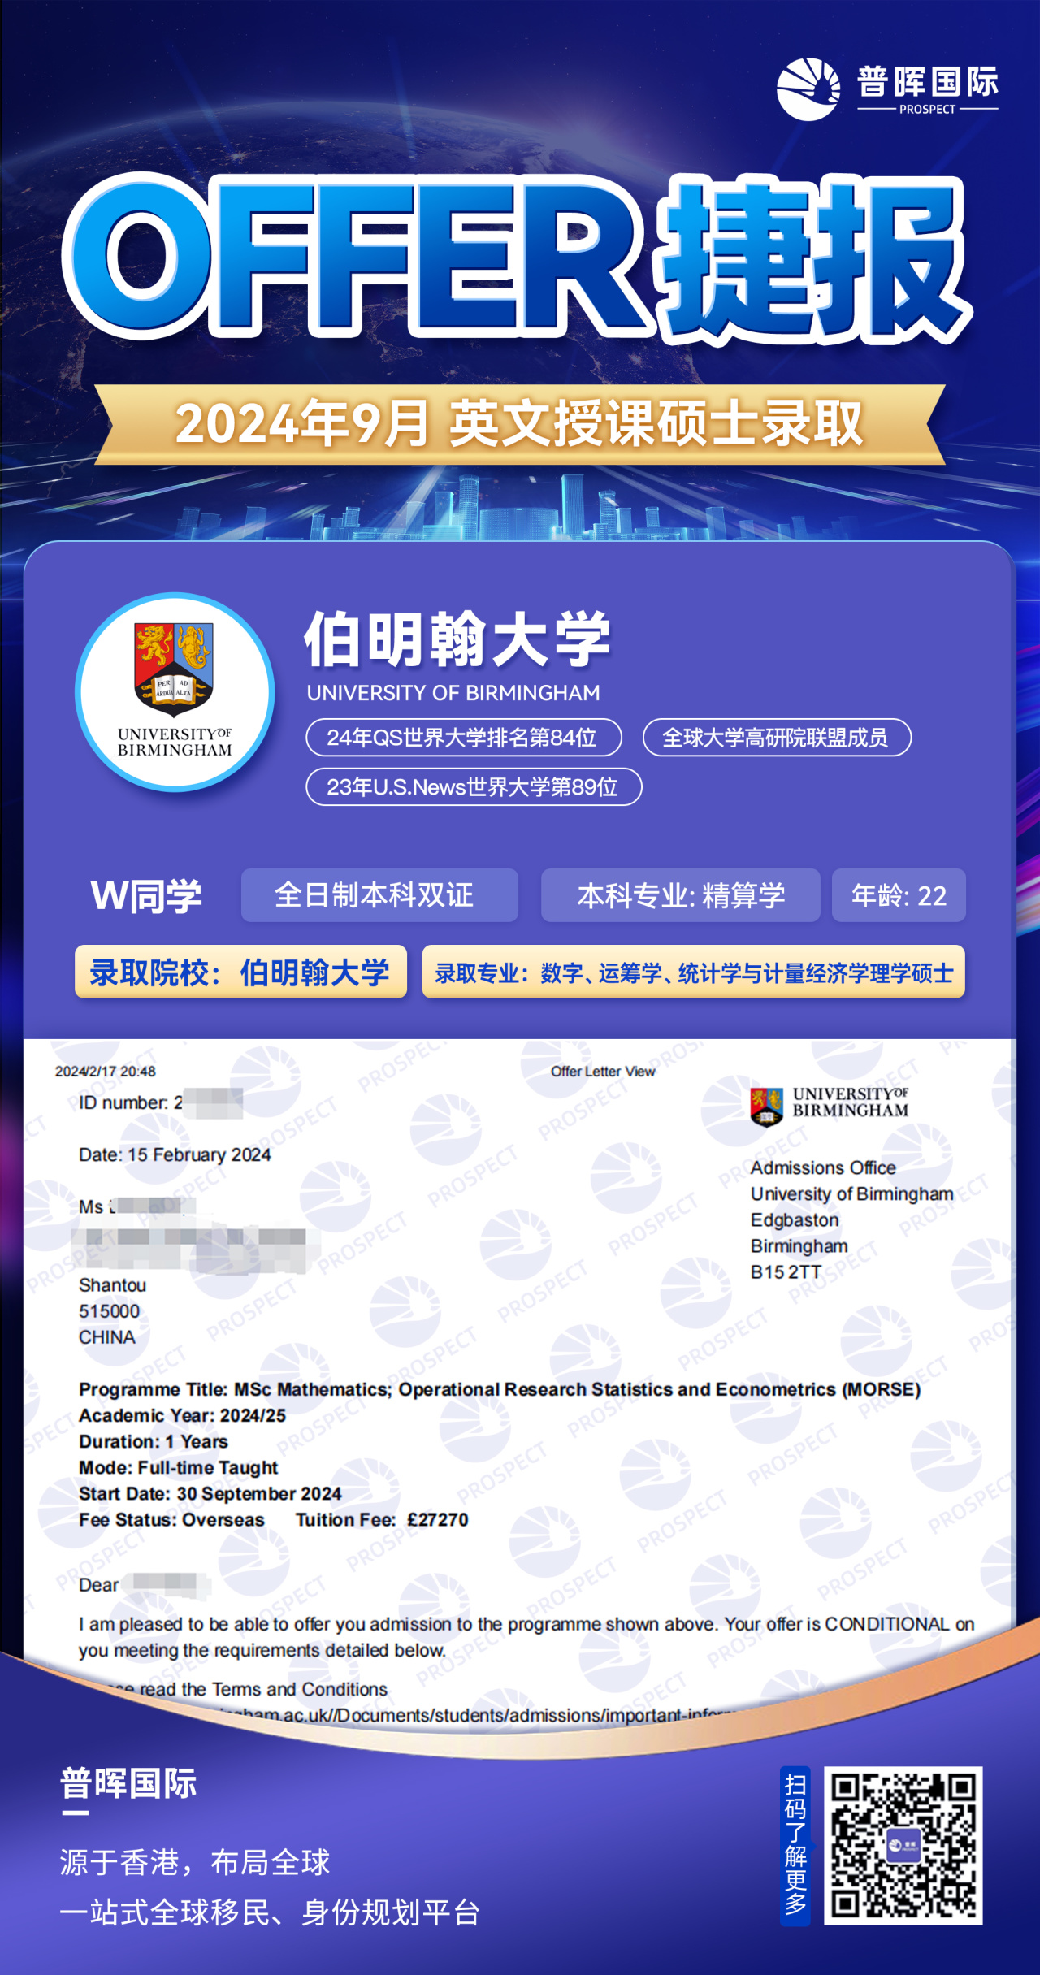Click the Programme Title MORSE line
Image resolution: width=1040 pixels, height=1975 pixels.
click(x=500, y=1390)
